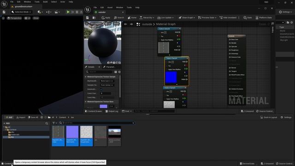
Task: Click the content browser asset search field
Action: pyautogui.click(x=97, y=123)
